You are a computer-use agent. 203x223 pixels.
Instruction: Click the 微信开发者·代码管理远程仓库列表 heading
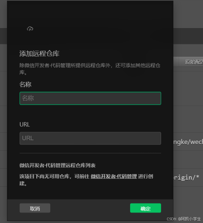pos(57,165)
